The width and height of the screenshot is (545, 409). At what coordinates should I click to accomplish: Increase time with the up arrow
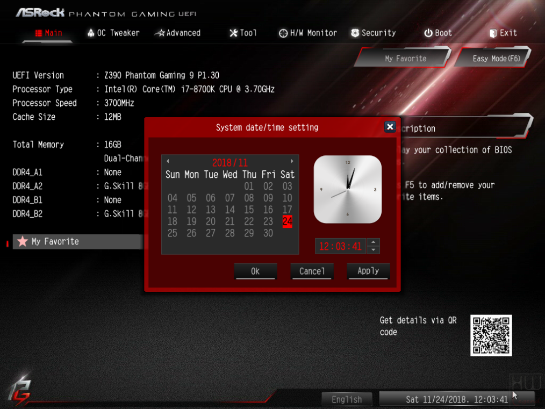click(x=374, y=242)
